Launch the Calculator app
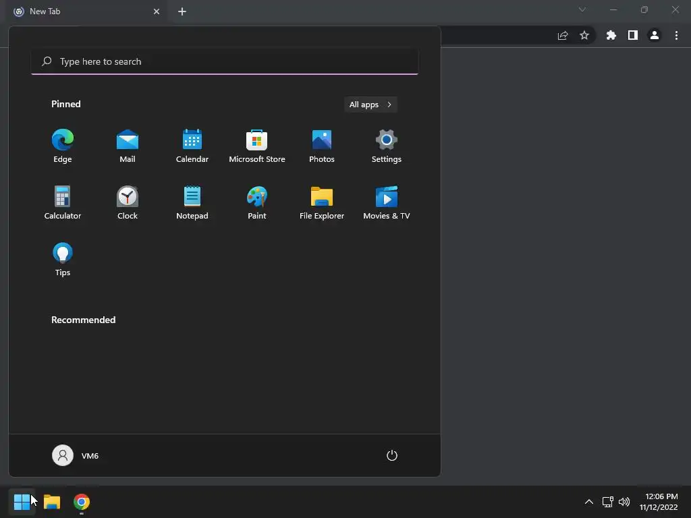Viewport: 691px width, 518px height. 63,202
